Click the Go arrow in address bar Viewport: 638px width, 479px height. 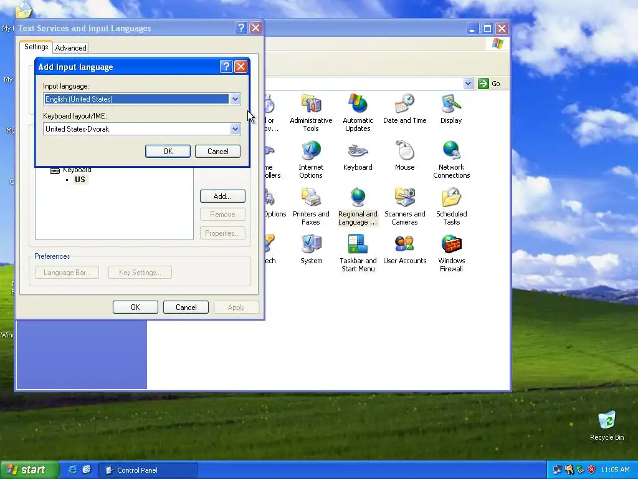point(483,84)
